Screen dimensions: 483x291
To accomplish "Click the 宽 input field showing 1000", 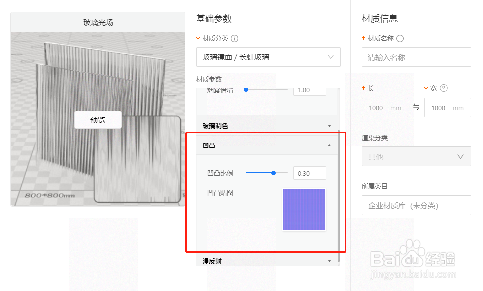I will pos(448,108).
